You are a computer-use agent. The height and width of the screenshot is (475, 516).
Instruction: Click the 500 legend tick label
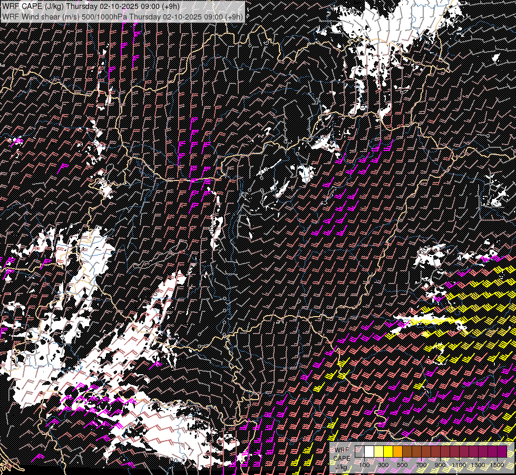(402, 464)
